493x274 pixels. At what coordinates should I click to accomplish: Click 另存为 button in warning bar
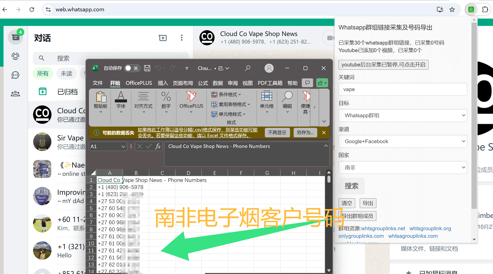click(x=305, y=133)
